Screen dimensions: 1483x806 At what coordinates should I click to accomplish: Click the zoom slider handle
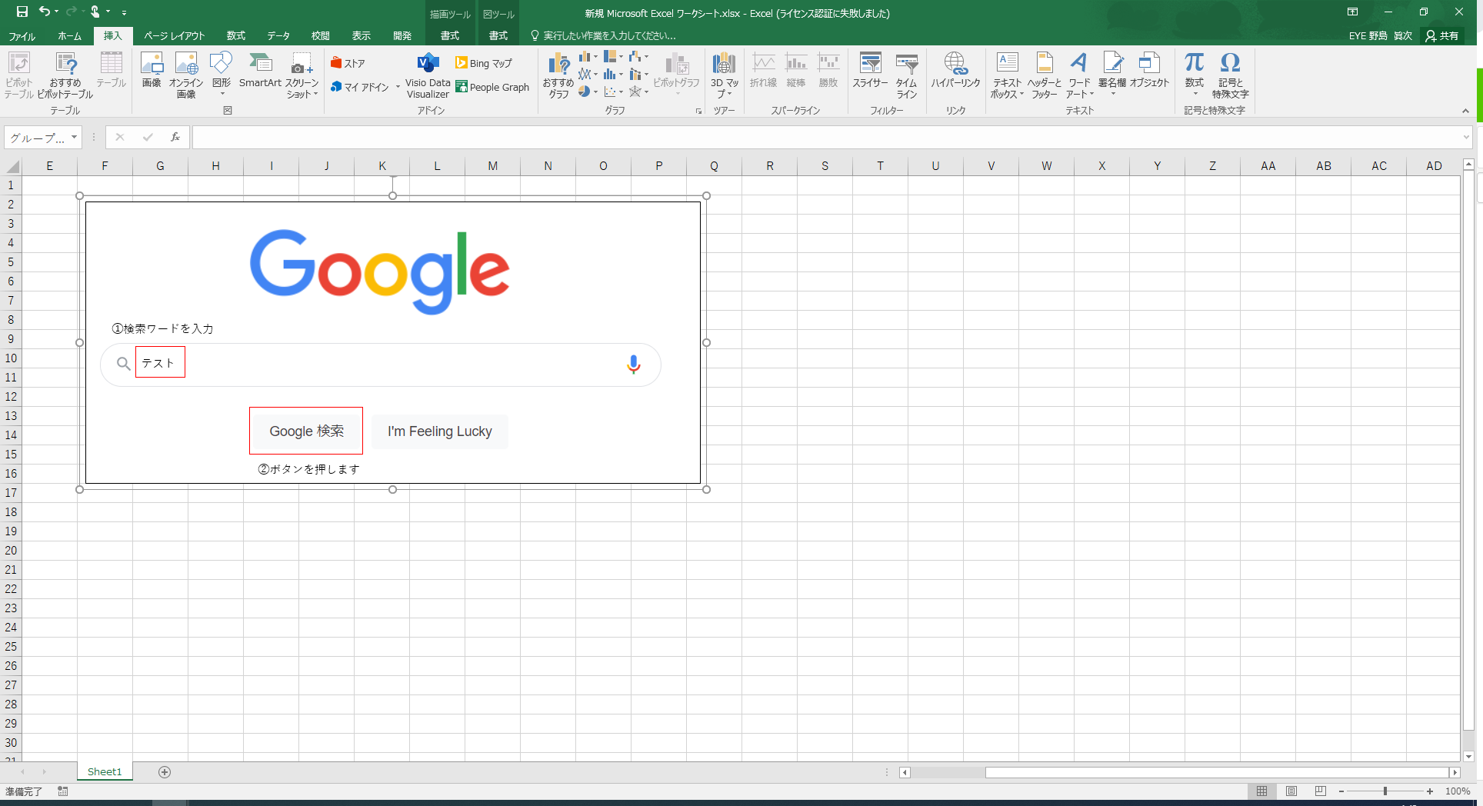[x=1385, y=791]
